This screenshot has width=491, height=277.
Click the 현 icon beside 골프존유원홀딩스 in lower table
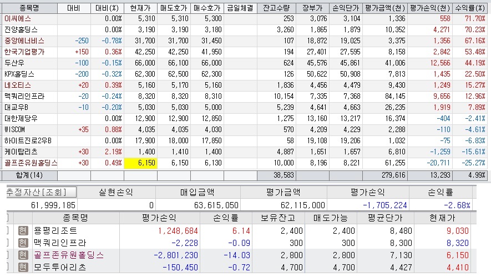[x=23, y=255]
